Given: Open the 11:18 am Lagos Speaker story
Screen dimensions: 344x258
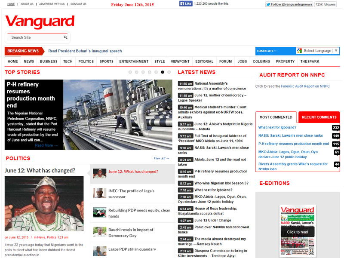Looking at the screenshot, I should 212,98.
